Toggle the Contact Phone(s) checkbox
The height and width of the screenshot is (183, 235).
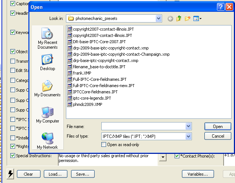click(x=177, y=156)
